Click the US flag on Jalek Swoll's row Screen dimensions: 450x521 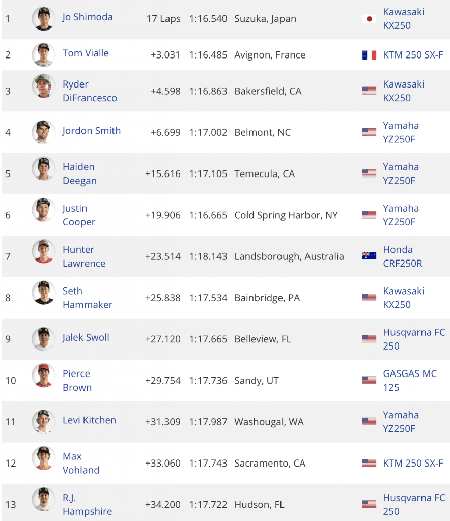coord(369,338)
